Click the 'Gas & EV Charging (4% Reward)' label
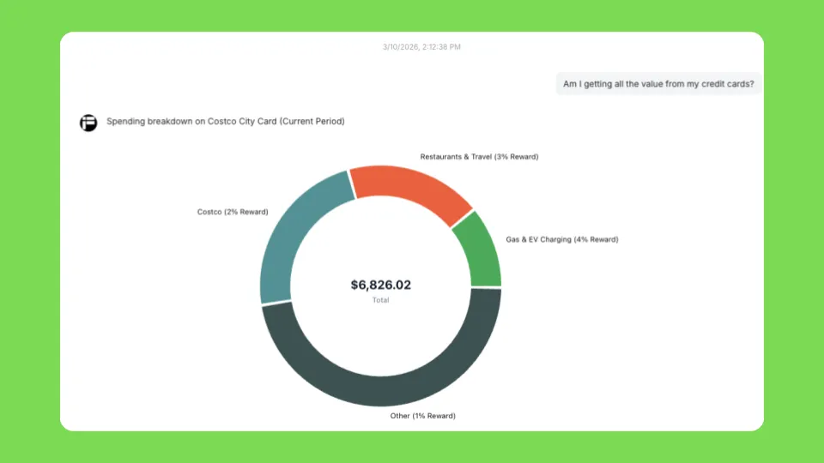This screenshot has height=463, width=824. (x=561, y=239)
